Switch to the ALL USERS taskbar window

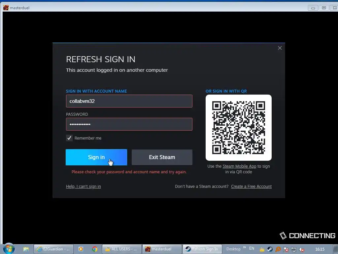click(122, 249)
